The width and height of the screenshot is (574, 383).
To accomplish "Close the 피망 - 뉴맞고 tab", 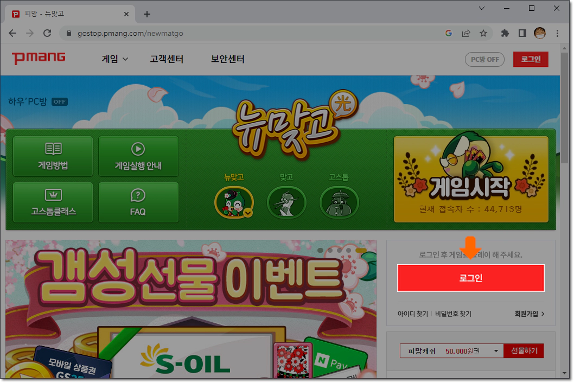I will 126,14.
